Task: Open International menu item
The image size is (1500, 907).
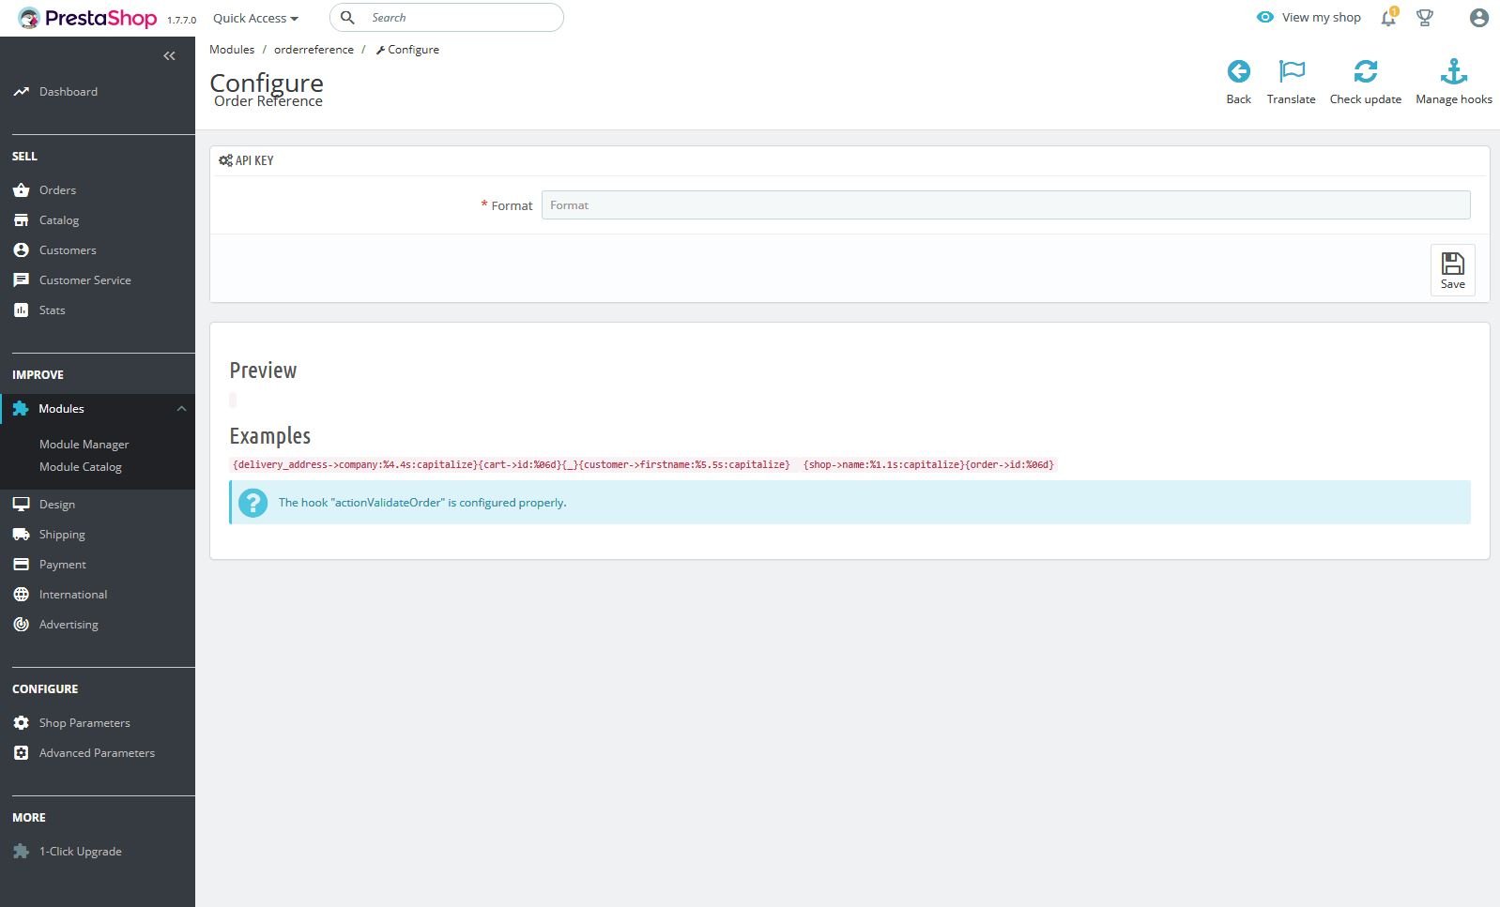Action: tap(73, 594)
